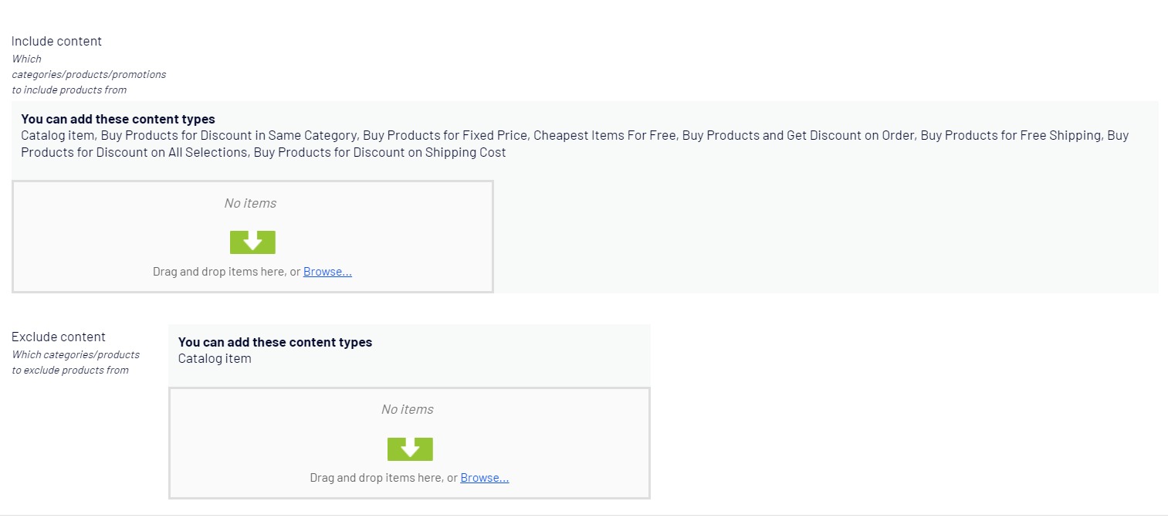Image resolution: width=1168 pixels, height=518 pixels.
Task: Open Browse link in Include content area
Action: click(x=327, y=272)
